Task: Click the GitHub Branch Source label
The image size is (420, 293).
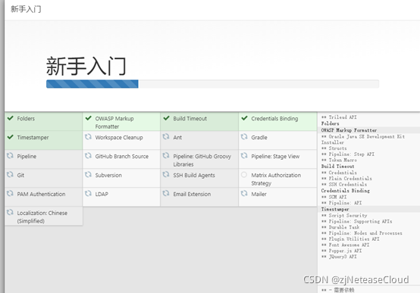Action: click(x=122, y=156)
